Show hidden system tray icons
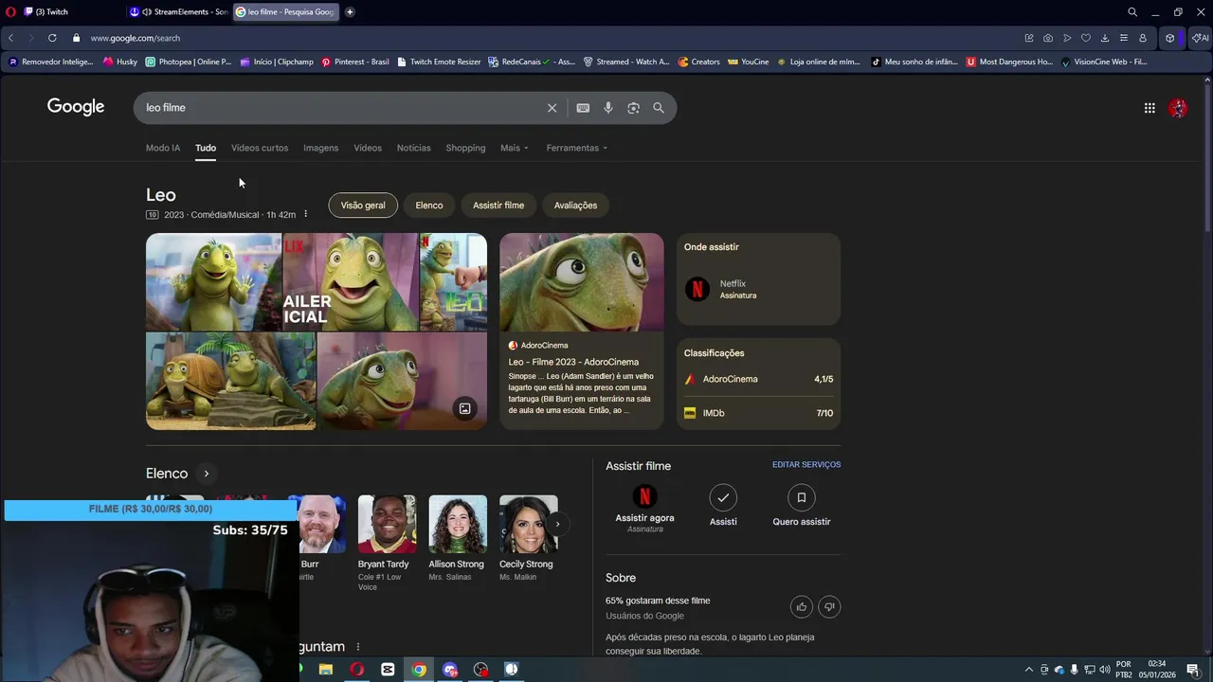The image size is (1213, 682). (1029, 670)
